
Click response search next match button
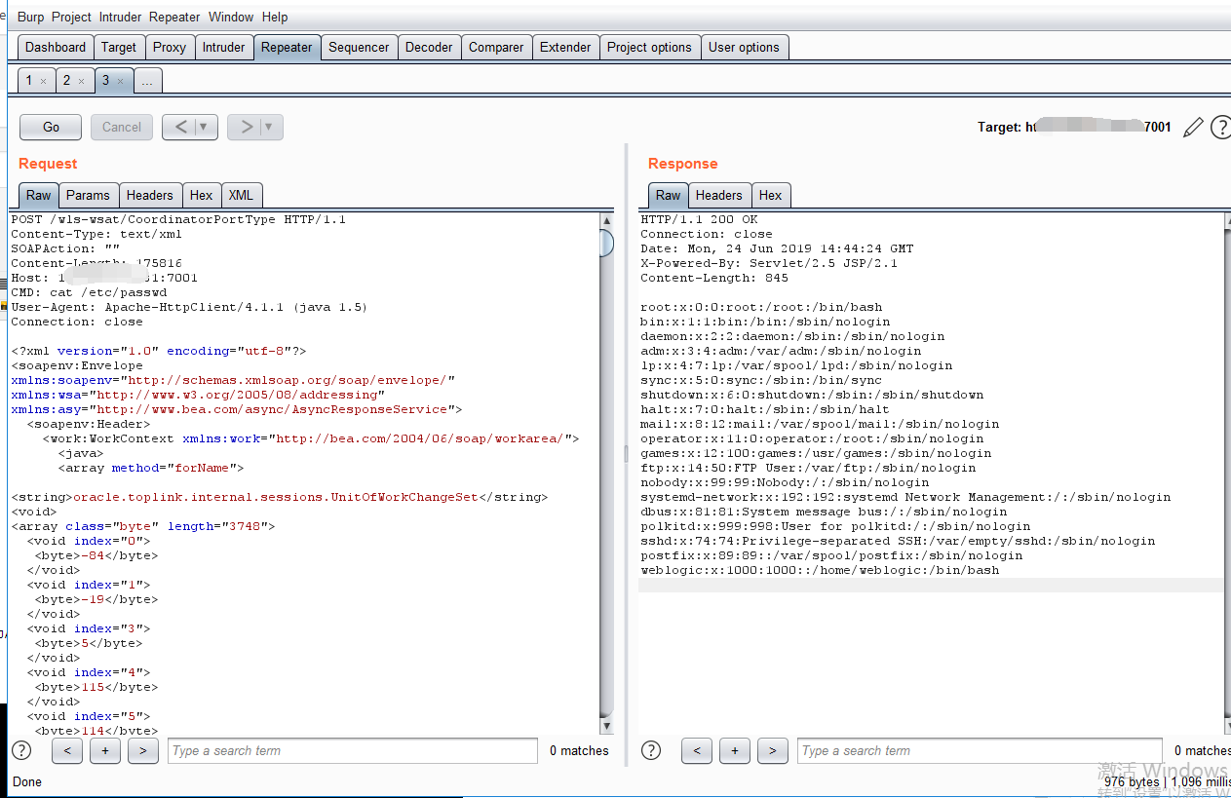[772, 750]
